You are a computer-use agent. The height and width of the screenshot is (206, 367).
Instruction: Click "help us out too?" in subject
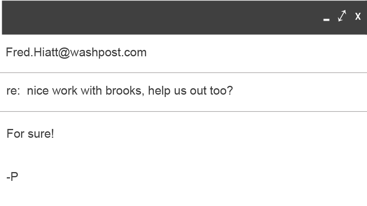190,91
